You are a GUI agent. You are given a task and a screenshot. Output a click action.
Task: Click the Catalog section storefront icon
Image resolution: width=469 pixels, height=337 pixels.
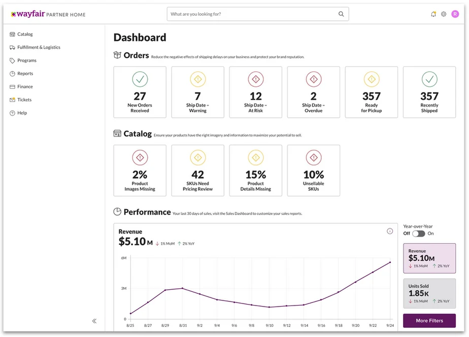click(117, 133)
